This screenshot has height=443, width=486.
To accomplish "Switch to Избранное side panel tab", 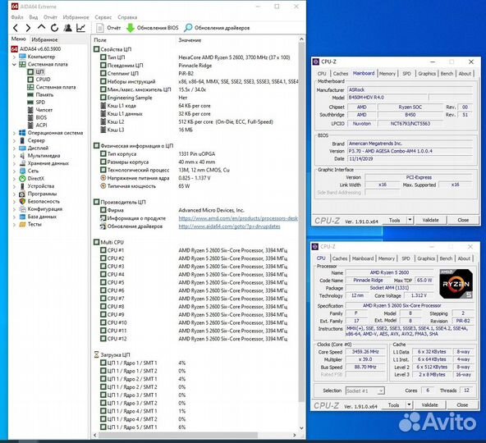I will tap(44, 39).
